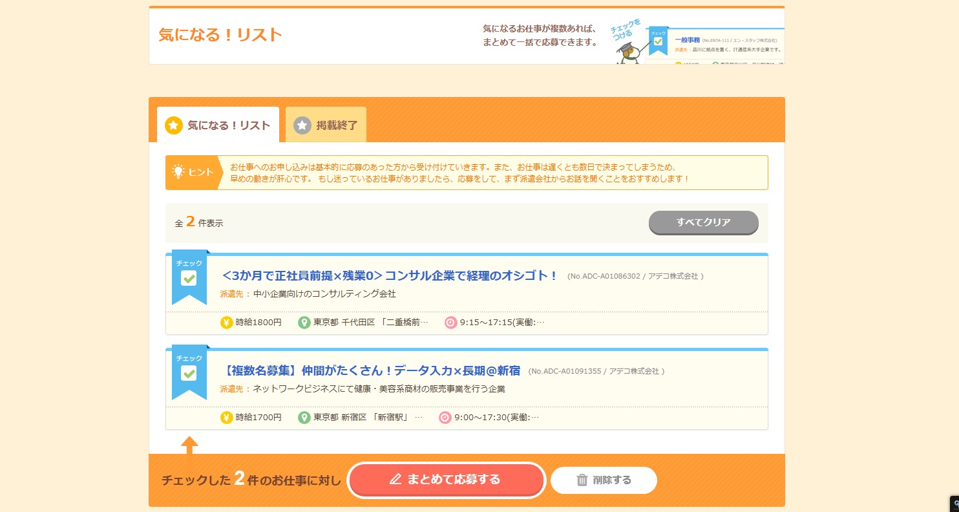Image resolution: width=959 pixels, height=512 pixels.
Task: Switch to the 掲載終了 tab
Action: (x=325, y=124)
